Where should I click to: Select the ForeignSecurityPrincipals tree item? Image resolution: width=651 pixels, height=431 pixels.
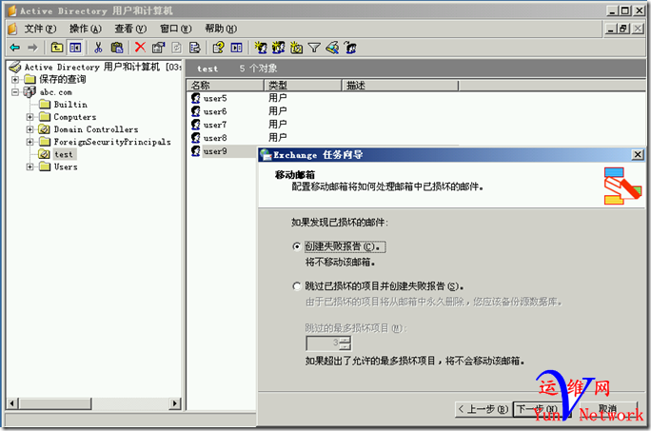112,142
